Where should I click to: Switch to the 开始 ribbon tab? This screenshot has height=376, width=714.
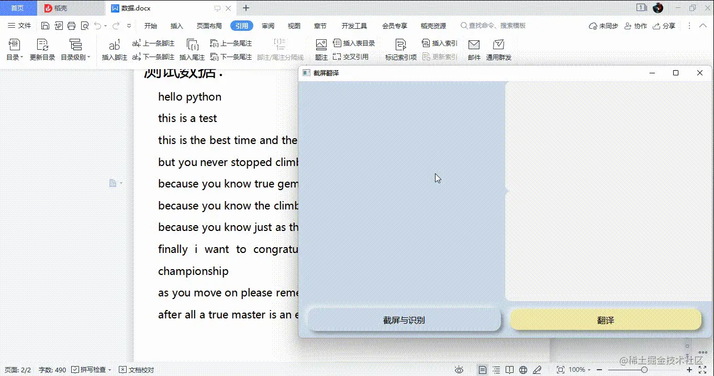151,26
